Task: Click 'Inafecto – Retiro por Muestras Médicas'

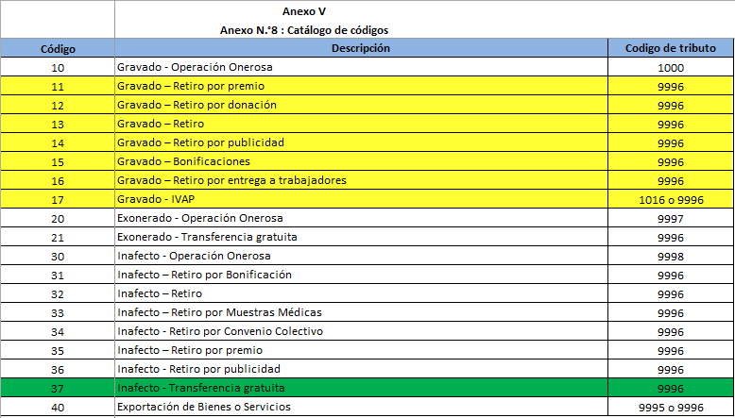Action: point(361,312)
